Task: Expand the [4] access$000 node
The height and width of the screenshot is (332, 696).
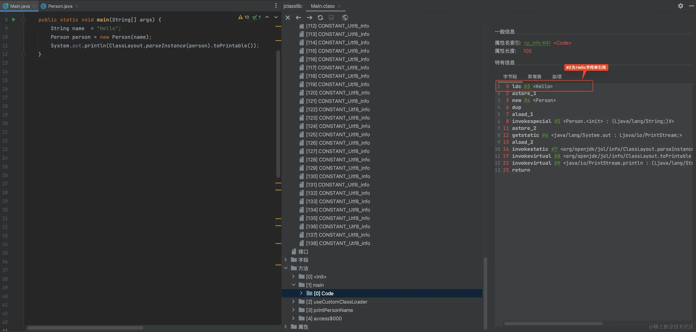Action: 293,318
